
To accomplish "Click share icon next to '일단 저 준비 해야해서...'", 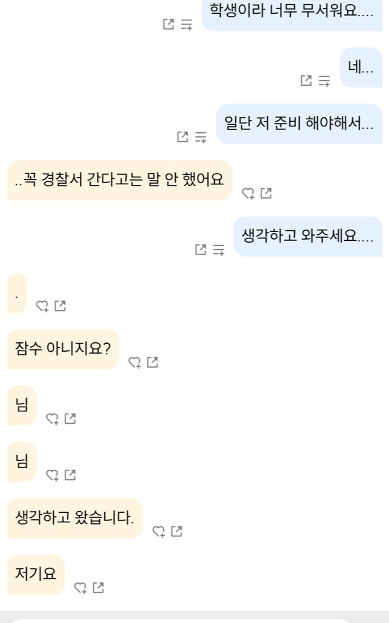I will click(183, 137).
